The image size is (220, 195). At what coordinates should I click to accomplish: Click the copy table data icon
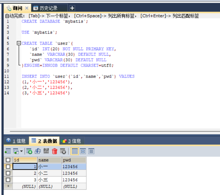pyautogui.click(x=16, y=151)
